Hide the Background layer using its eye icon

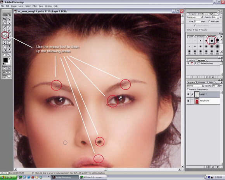click(x=189, y=101)
